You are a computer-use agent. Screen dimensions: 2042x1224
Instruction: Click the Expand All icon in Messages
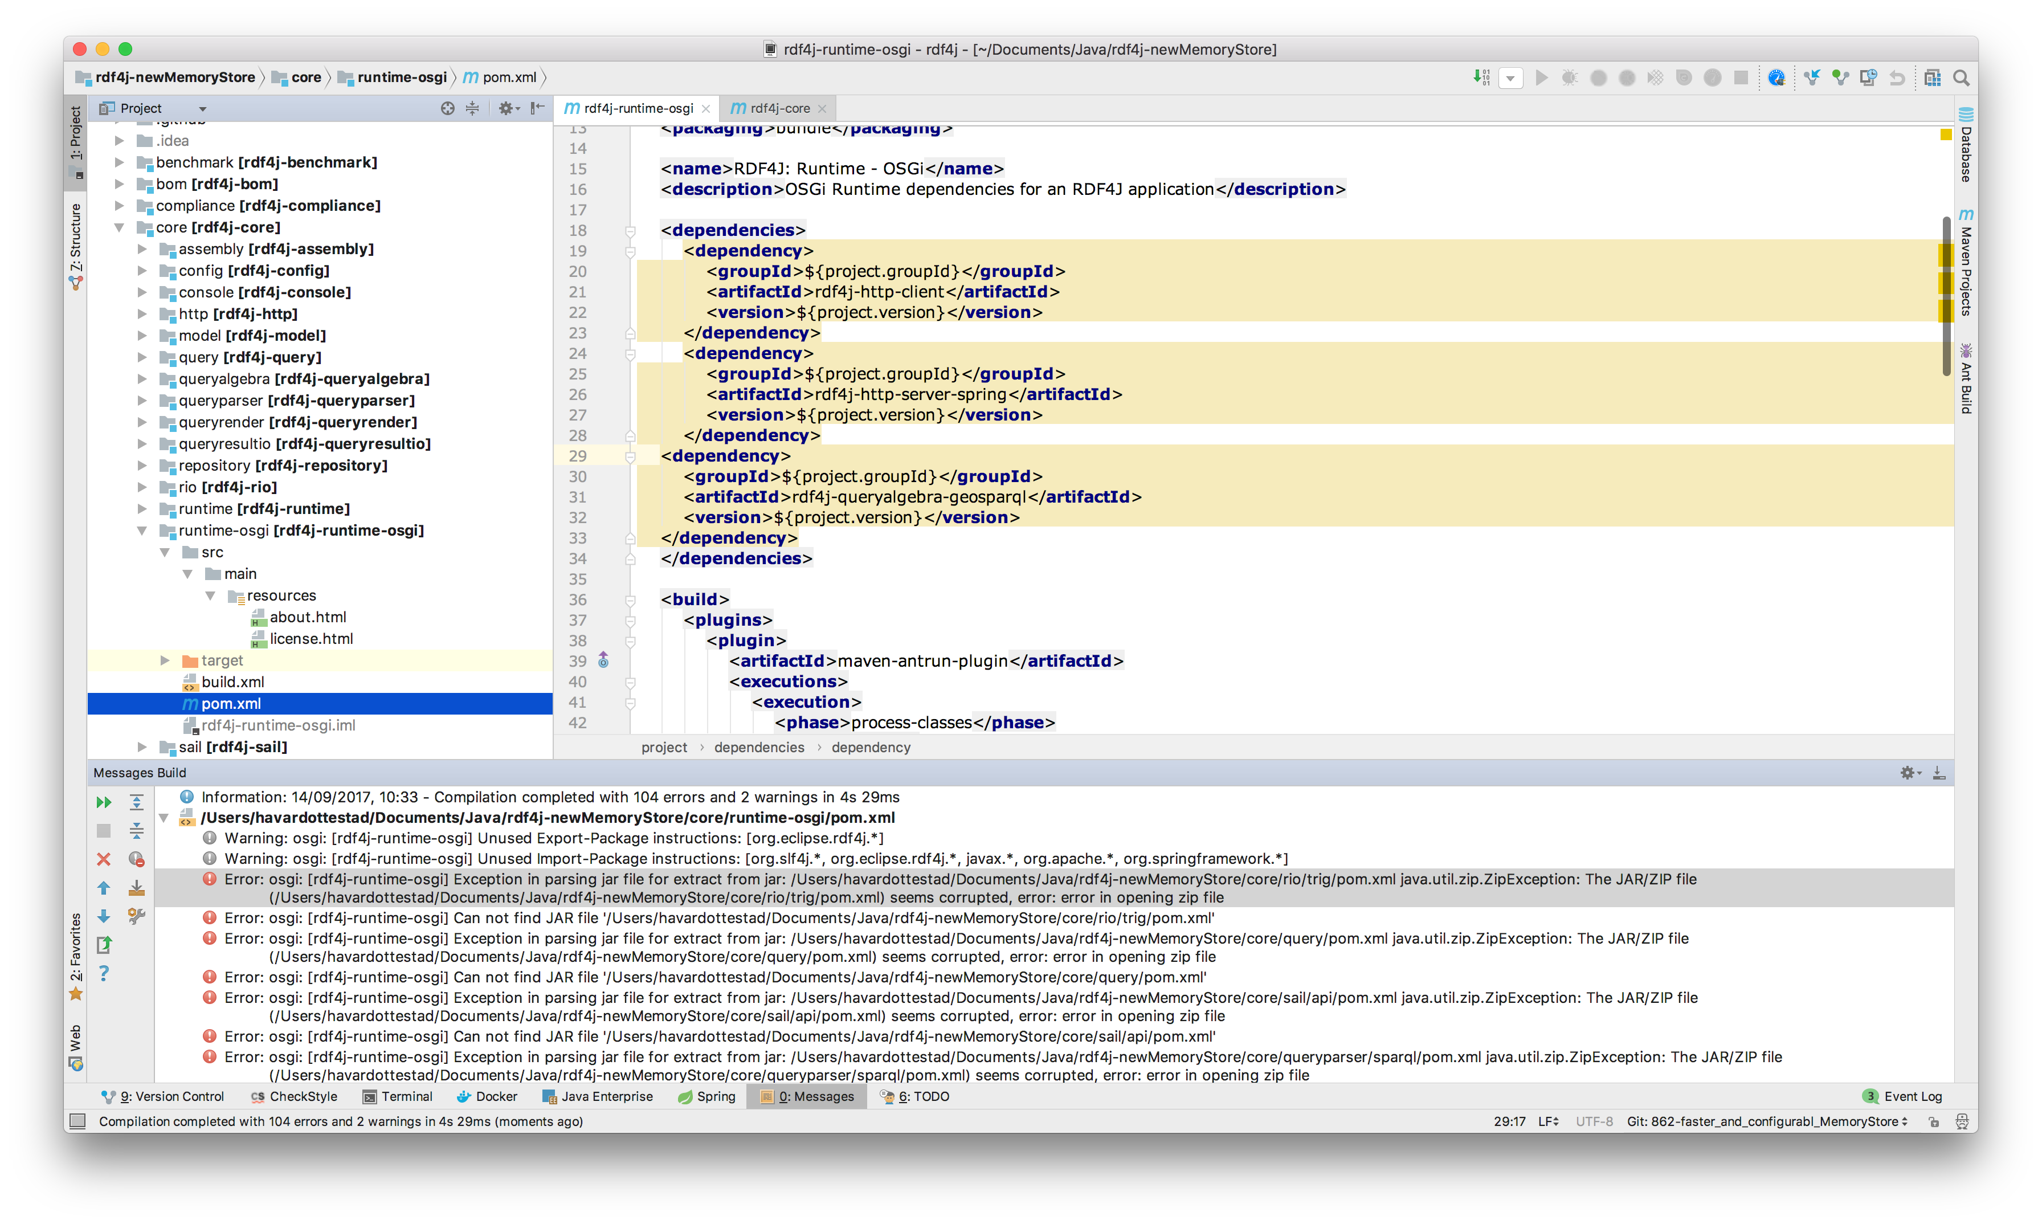(x=137, y=802)
